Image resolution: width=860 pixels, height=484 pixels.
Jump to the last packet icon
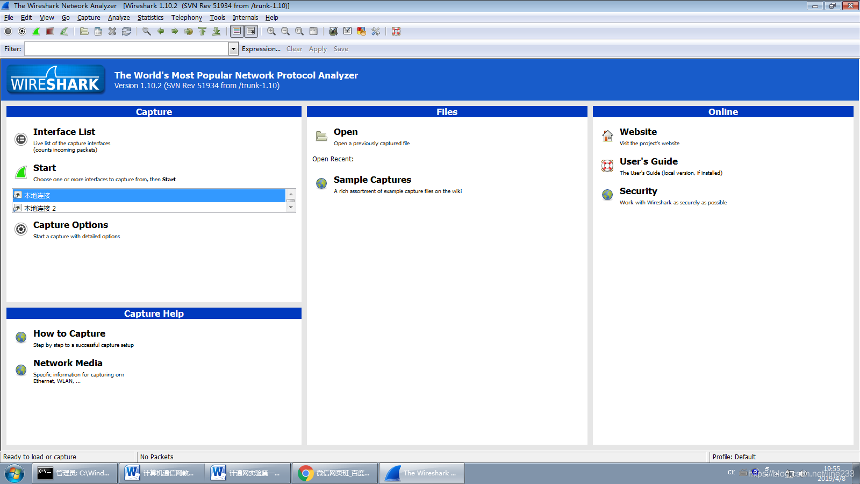(217, 31)
